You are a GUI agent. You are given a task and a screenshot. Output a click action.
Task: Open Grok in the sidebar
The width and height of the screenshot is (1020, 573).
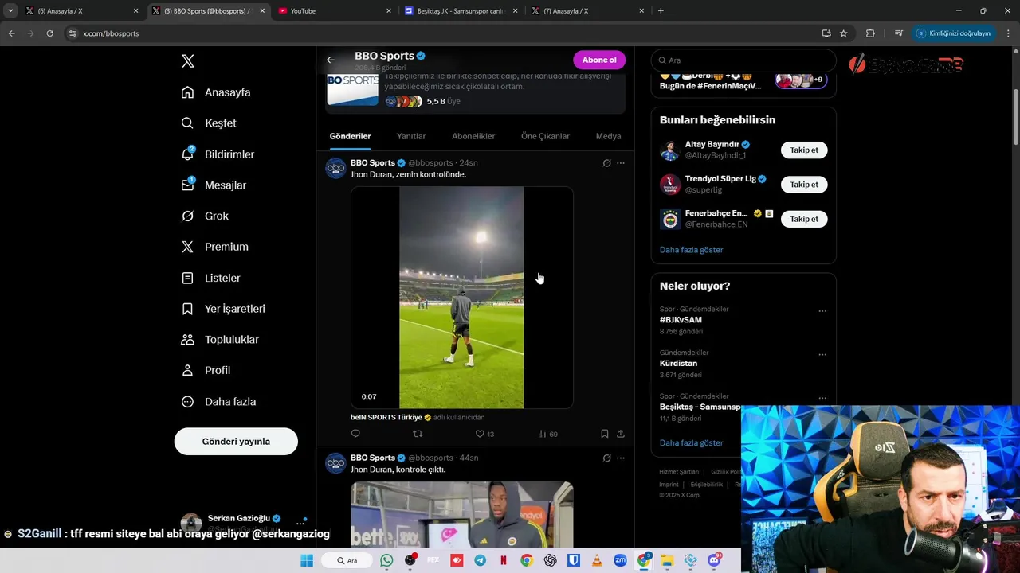click(205, 216)
